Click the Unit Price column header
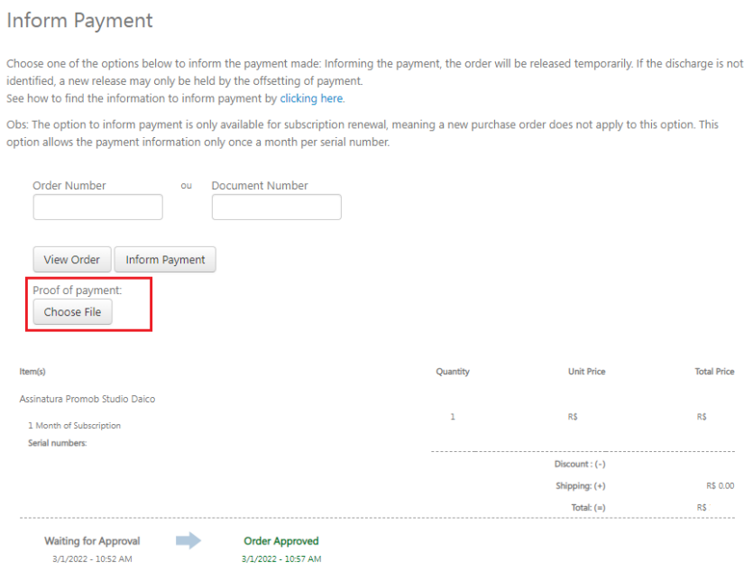The height and width of the screenshot is (572, 753). tap(587, 371)
